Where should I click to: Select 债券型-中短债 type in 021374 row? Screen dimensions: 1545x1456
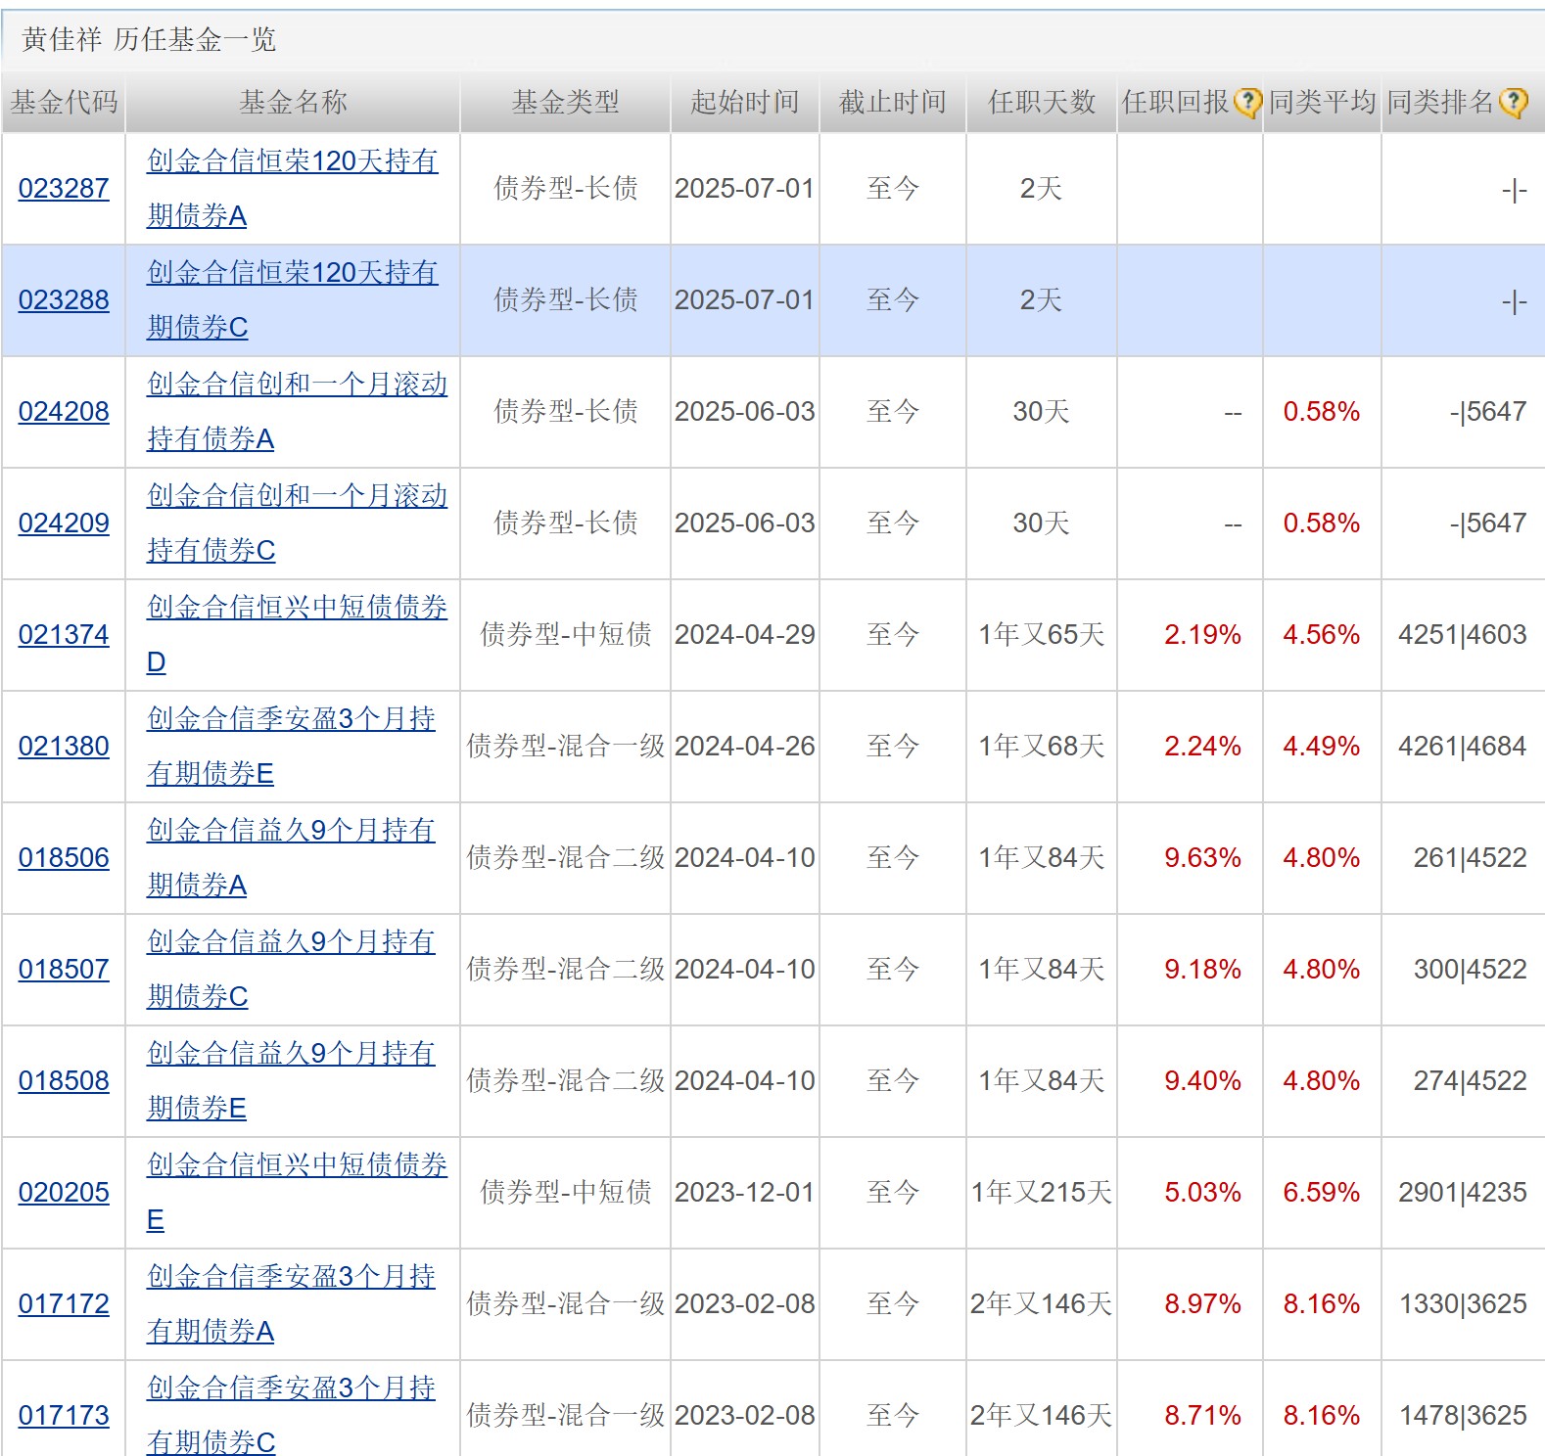tap(565, 634)
